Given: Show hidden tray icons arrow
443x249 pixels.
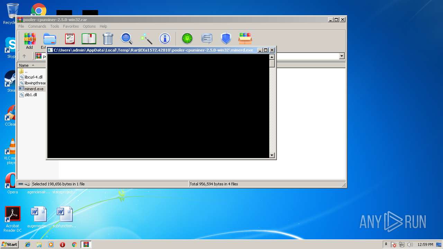Looking at the screenshot, I should (386, 244).
